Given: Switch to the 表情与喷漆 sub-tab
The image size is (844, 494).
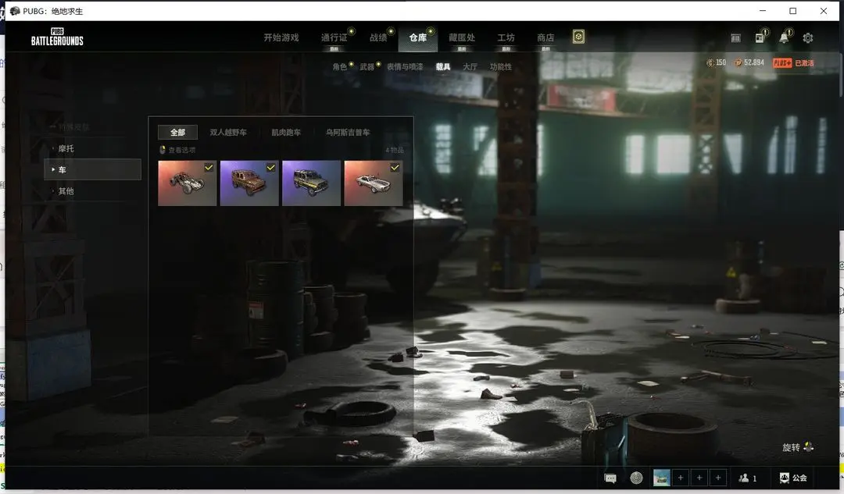Looking at the screenshot, I should 405,66.
